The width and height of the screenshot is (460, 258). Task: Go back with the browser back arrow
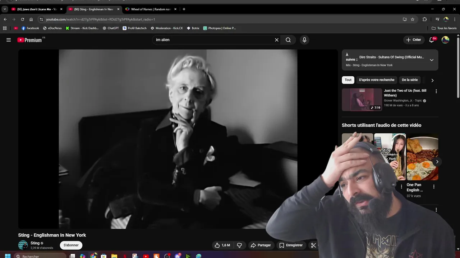click(x=5, y=19)
